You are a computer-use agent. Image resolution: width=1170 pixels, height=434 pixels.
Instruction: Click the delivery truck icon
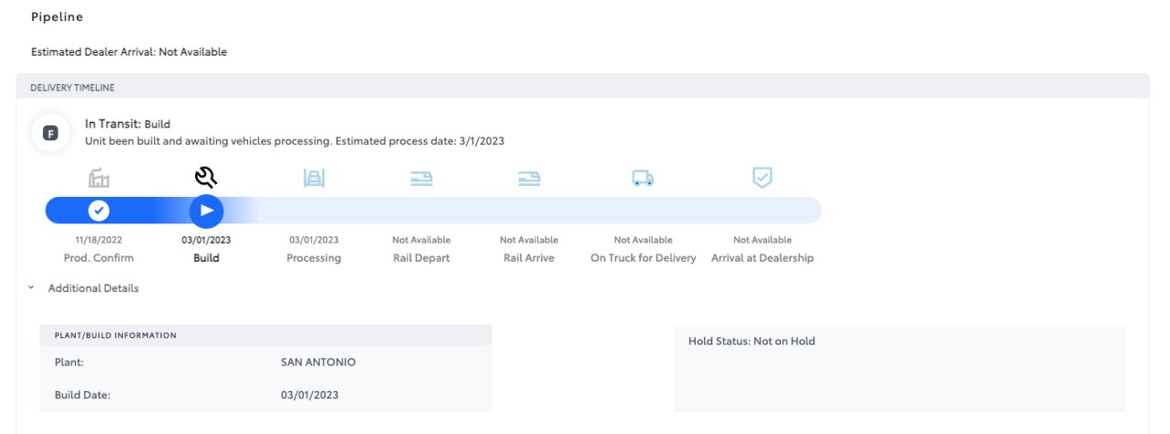click(x=643, y=179)
